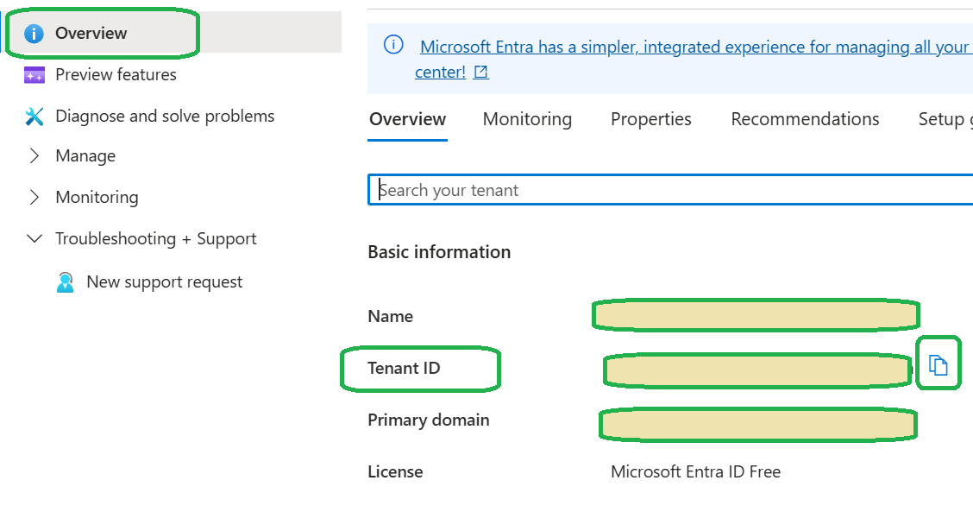
Task: Click the Basic information heading
Action: click(x=439, y=252)
